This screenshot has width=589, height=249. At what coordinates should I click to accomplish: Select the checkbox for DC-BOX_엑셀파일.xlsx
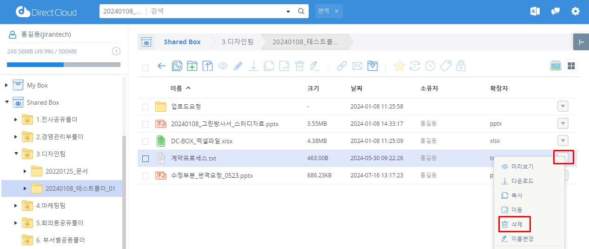(x=146, y=141)
